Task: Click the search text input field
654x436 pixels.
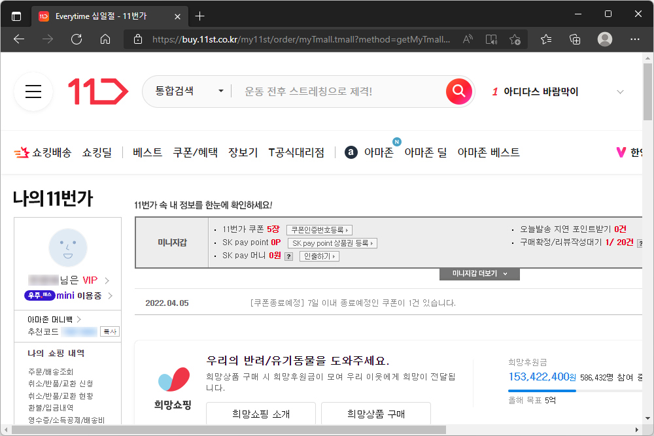Action: [340, 92]
